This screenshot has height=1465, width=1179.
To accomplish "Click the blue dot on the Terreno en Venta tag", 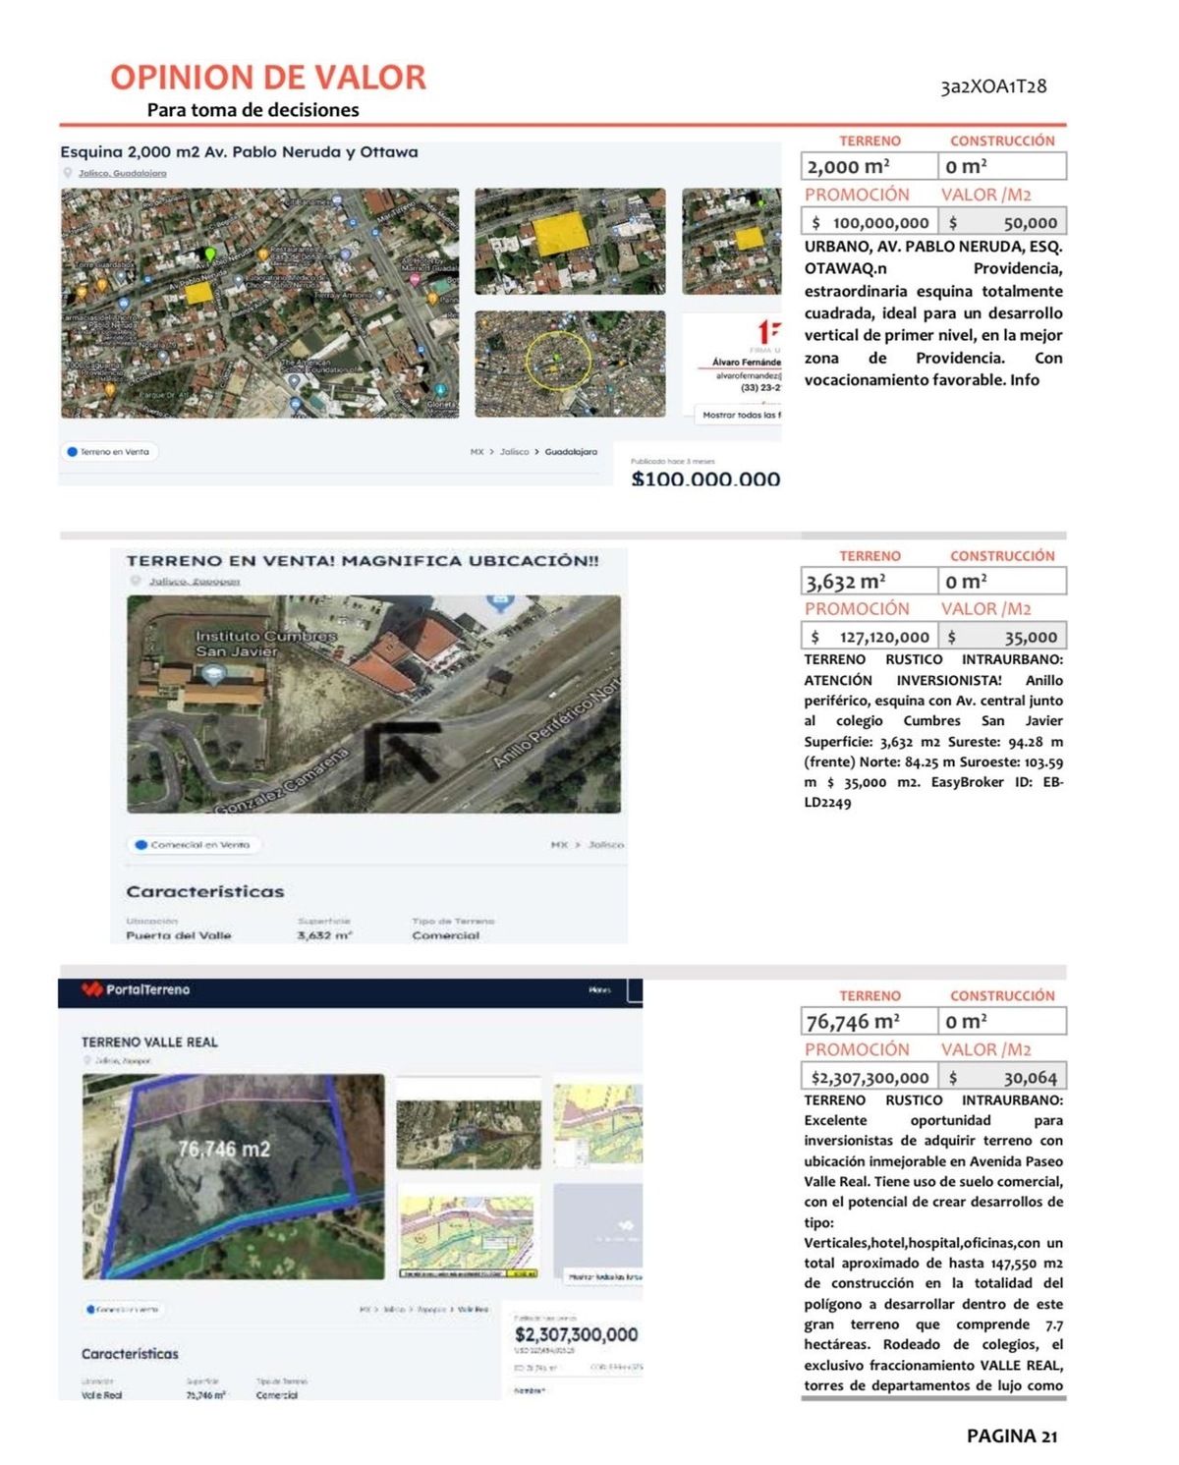I will [x=72, y=452].
